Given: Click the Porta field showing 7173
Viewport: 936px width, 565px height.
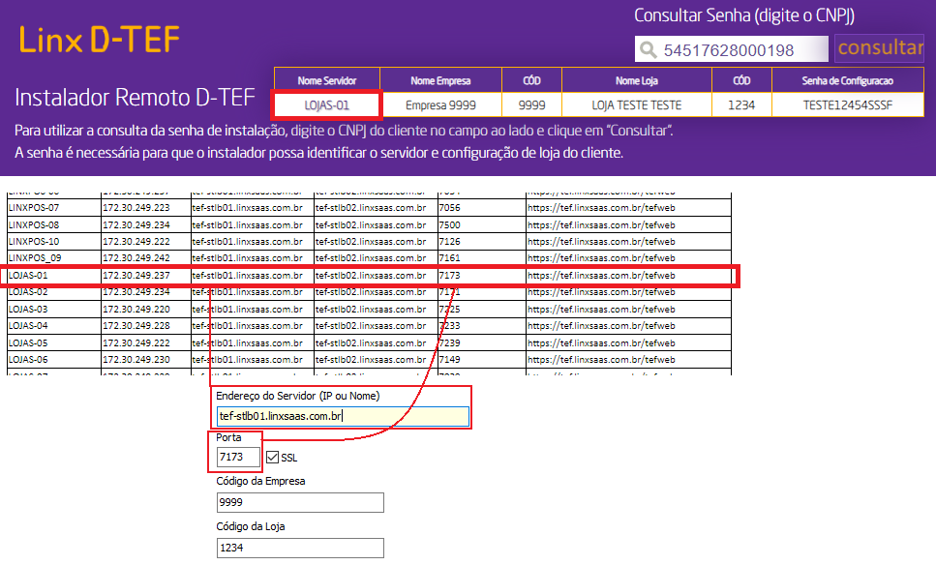Looking at the screenshot, I should 239,457.
